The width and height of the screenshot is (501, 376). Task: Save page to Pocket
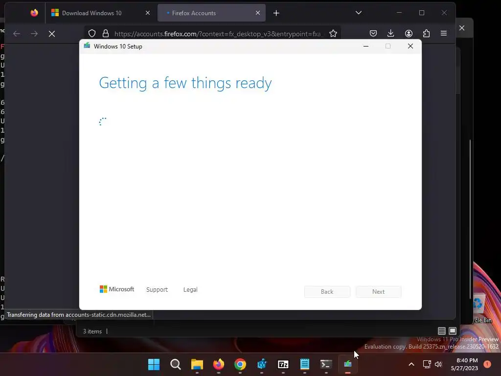(x=373, y=33)
